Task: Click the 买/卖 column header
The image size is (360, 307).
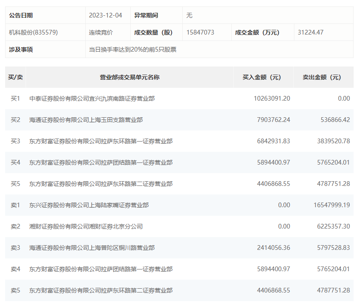Action: [15, 77]
